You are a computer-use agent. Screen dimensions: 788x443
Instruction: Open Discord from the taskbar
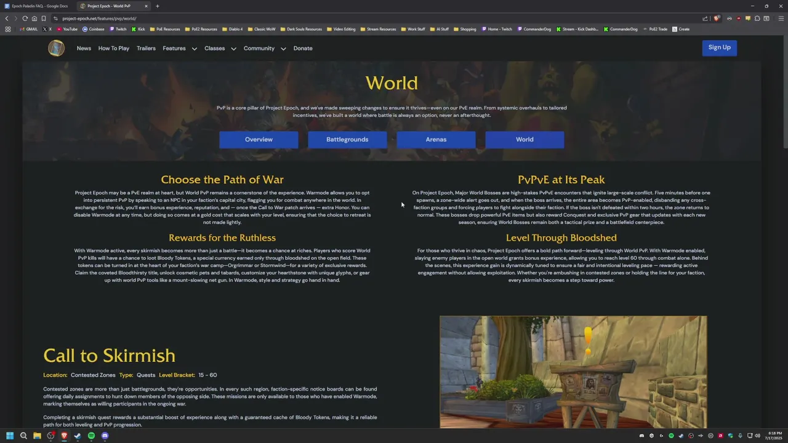coord(105,436)
